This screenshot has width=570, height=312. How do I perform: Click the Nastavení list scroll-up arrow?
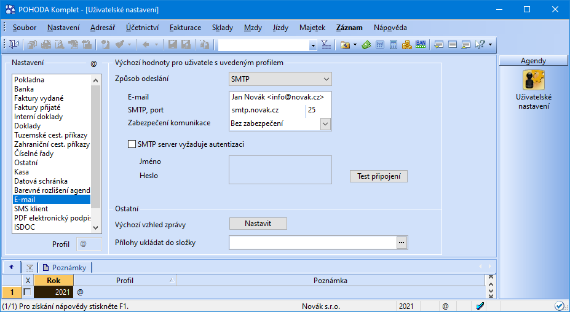click(95, 80)
